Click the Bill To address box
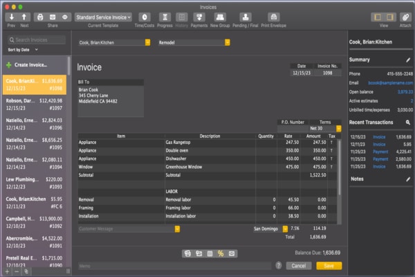 (111, 101)
